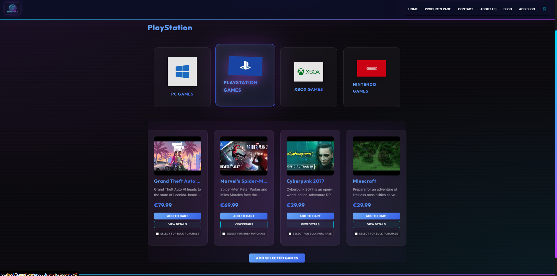Click the Cyberpunk 2077 title

coord(305,181)
